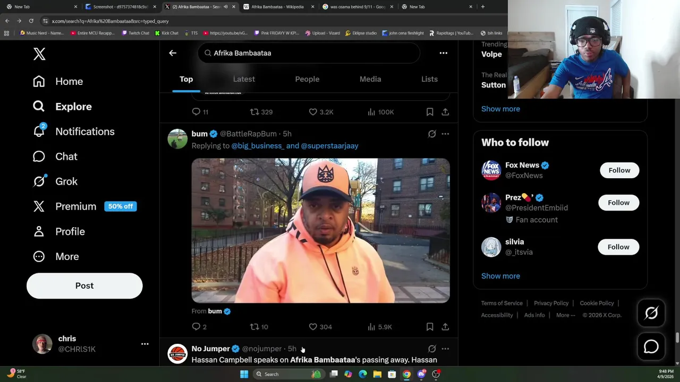Open the Twitch Chat bookmark

135,33
